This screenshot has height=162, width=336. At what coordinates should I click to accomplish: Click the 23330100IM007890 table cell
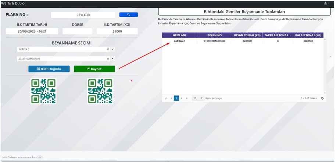click(214, 41)
